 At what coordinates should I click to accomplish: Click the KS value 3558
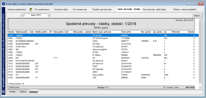click(166, 75)
